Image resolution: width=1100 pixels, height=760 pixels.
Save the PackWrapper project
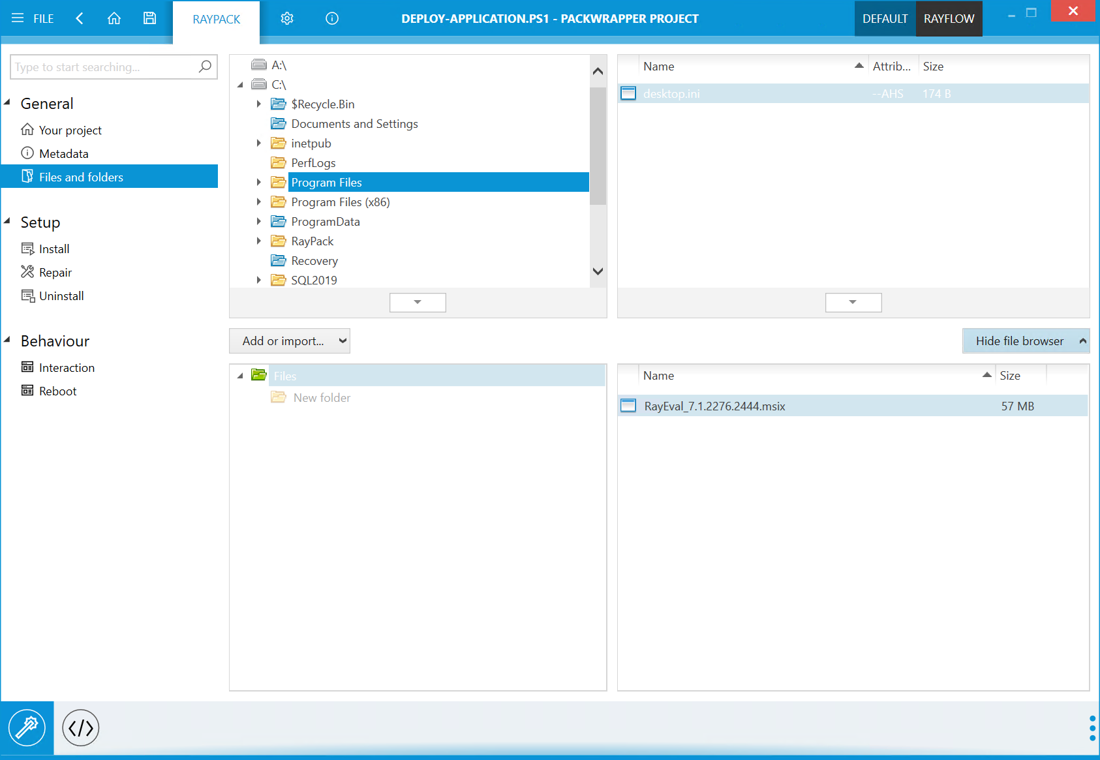[149, 18]
